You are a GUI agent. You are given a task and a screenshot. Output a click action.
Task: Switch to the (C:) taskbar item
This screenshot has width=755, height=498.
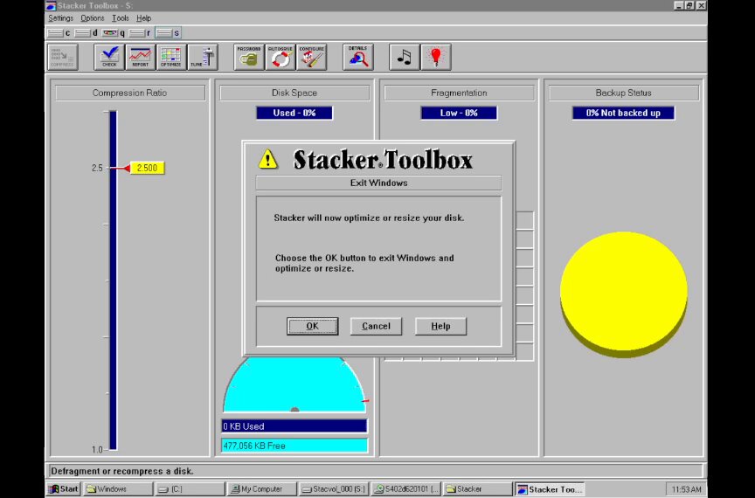(x=190, y=489)
